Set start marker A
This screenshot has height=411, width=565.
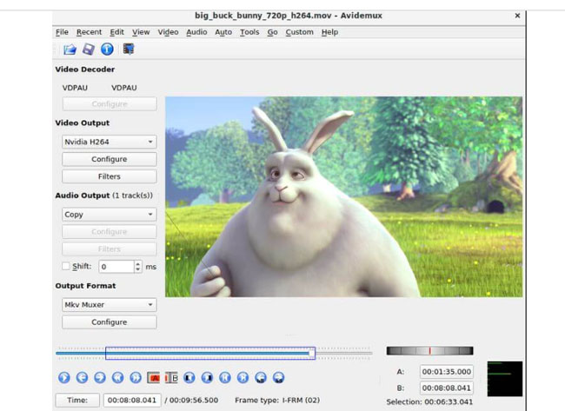154,378
